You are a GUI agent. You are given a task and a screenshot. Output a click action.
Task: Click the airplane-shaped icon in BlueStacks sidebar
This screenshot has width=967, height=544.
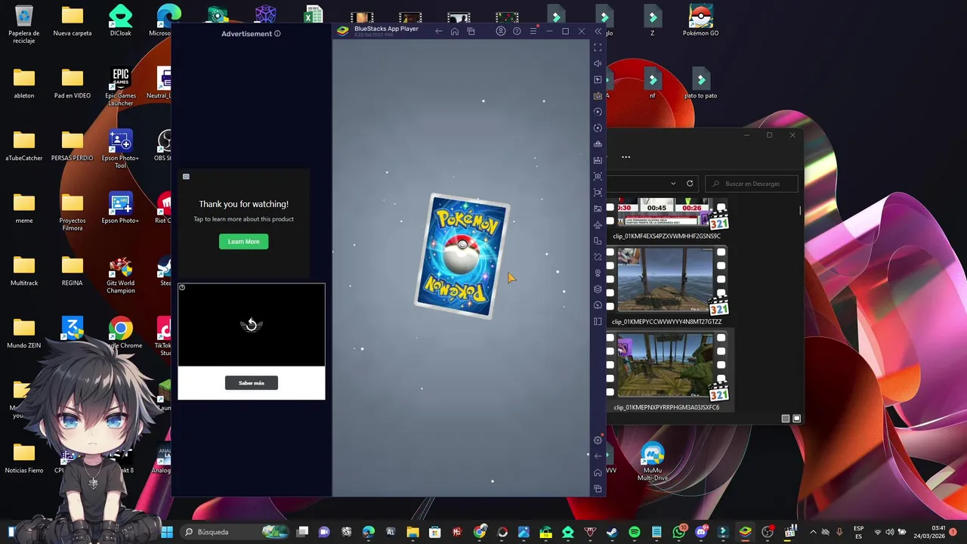point(598,224)
